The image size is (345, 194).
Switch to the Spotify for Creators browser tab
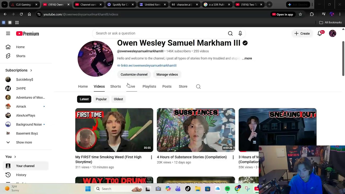tap(120, 5)
